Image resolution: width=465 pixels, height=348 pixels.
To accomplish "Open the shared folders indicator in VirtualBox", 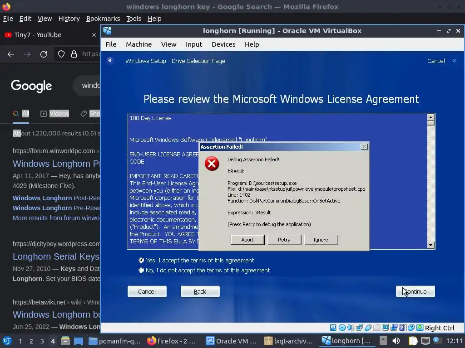I will click(376, 328).
